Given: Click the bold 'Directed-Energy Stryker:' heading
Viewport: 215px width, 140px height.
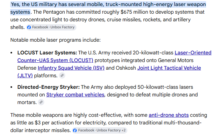Looking at the screenshot, I should point(48,87).
